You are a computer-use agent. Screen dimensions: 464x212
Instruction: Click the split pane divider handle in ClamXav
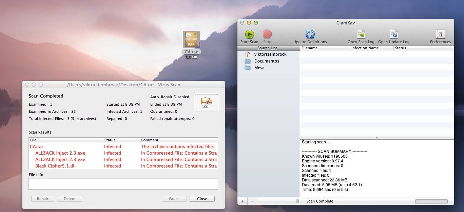(x=377, y=137)
